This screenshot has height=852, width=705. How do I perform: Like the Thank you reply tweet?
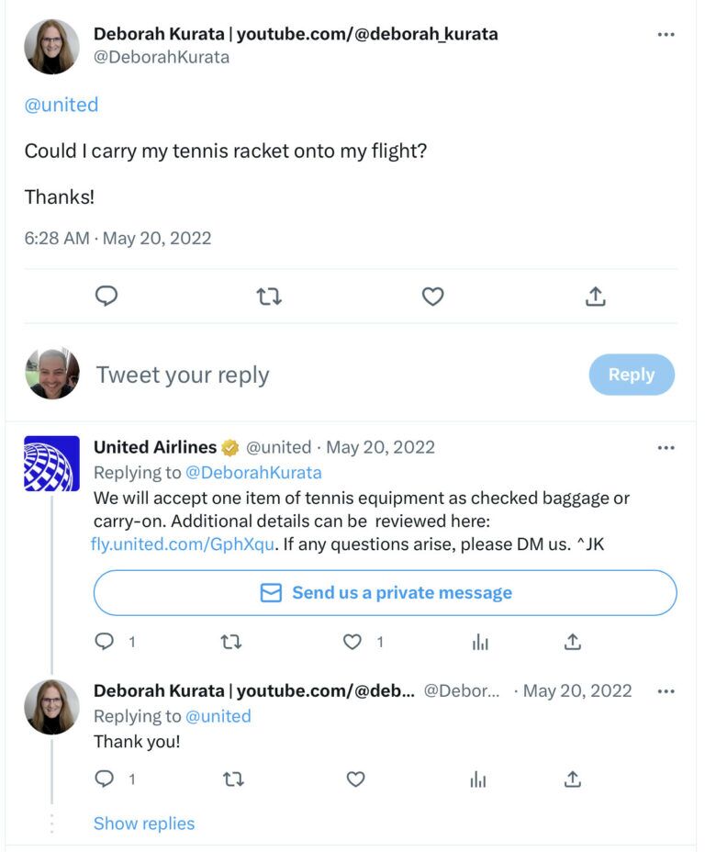tap(355, 779)
